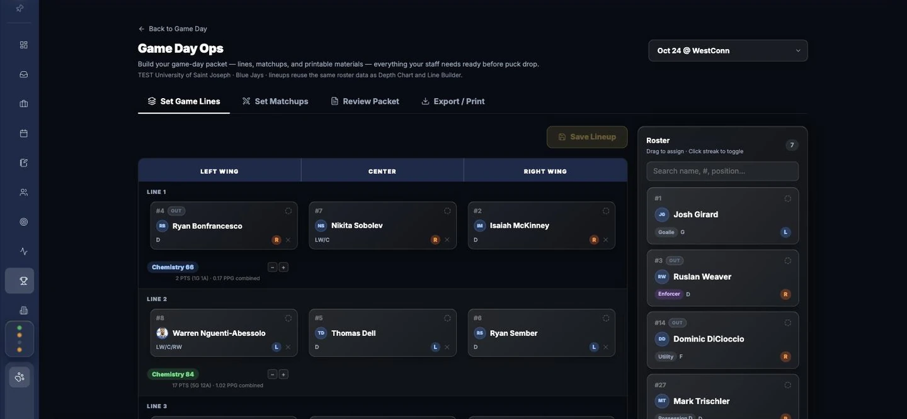Increase Line 2 chemistry with plus button
The width and height of the screenshot is (907, 419).
[283, 374]
